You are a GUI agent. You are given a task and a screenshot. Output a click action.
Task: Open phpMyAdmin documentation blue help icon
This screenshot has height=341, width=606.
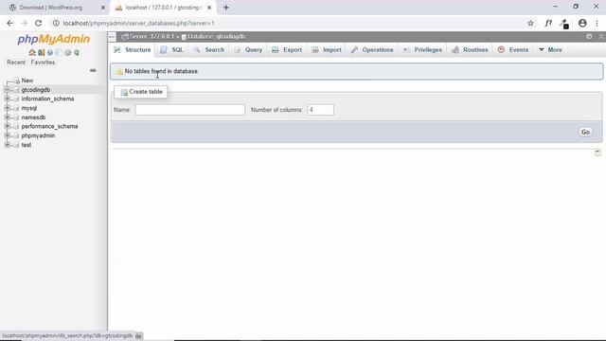[x=50, y=52]
